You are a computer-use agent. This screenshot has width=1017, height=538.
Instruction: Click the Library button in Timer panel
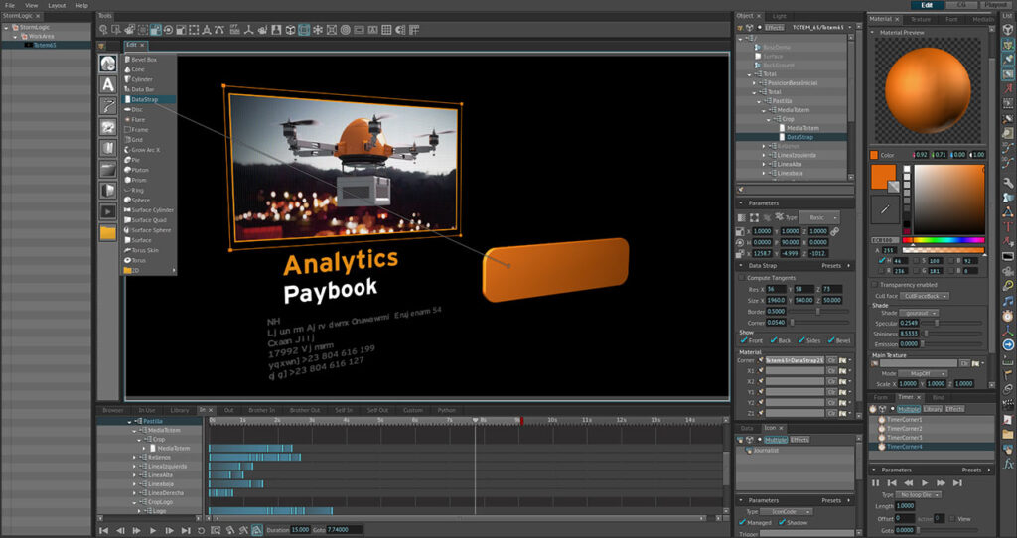tap(933, 409)
